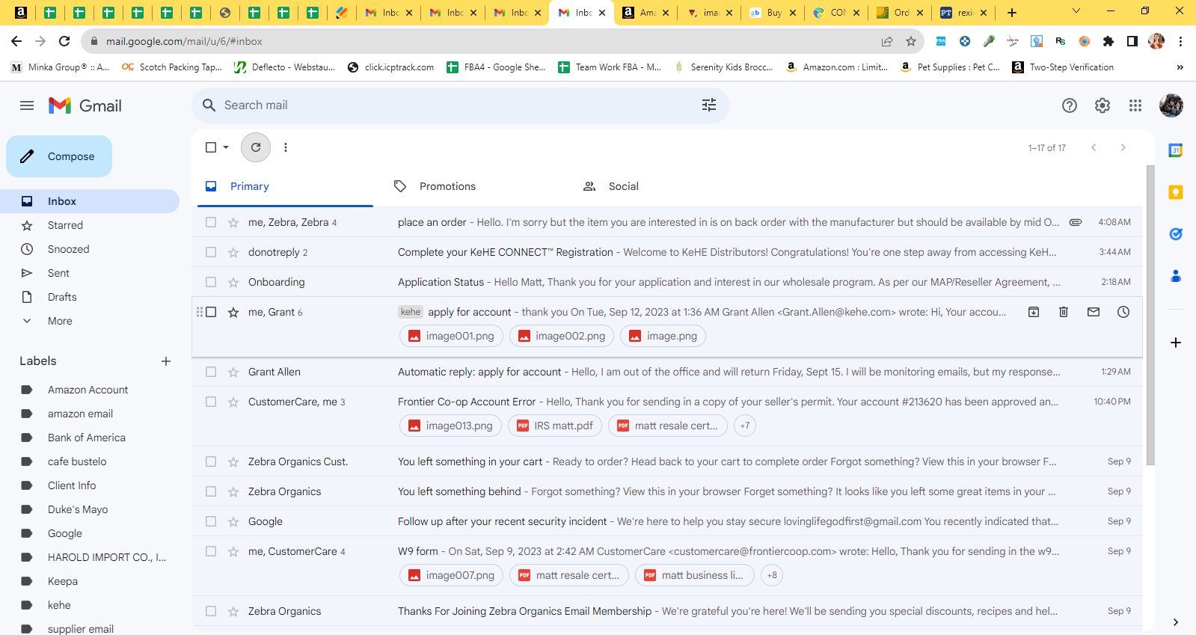Viewport: 1196px width, 635px height.
Task: Open Google apps grid
Action: click(x=1135, y=105)
